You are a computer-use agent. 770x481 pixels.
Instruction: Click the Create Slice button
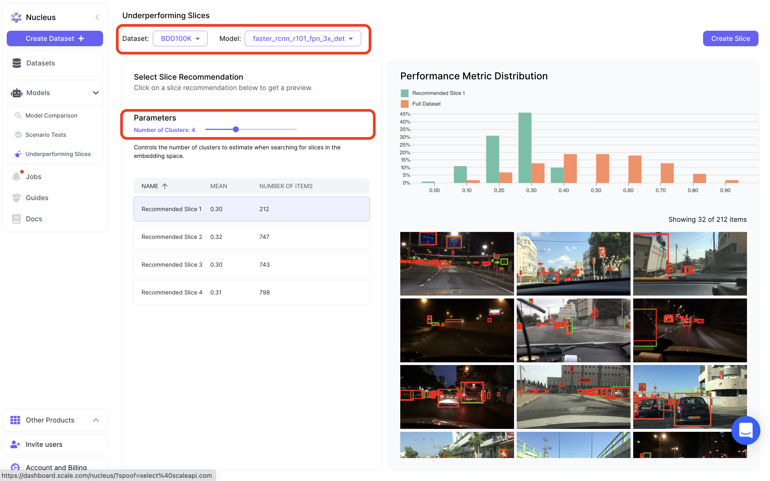tap(730, 38)
